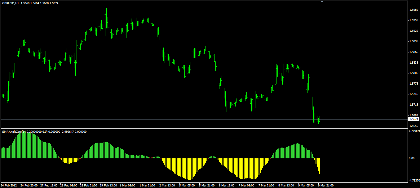Click the 28 Feb 21:00 time label
The height and width of the screenshot is (188, 420).
coord(89,186)
